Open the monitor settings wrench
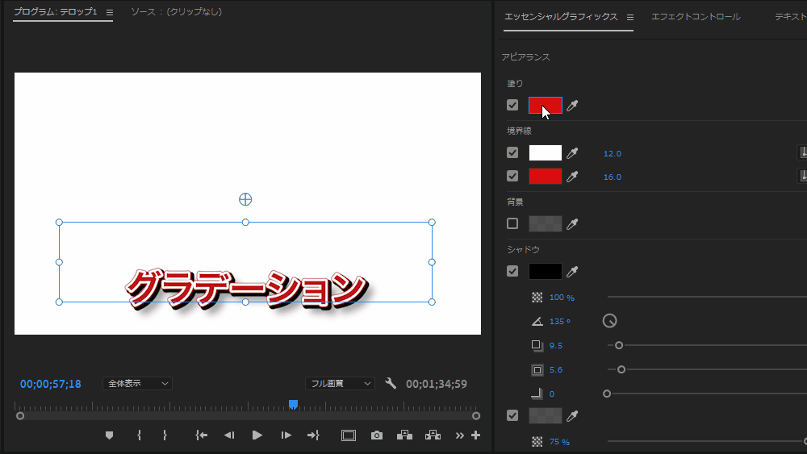 click(x=391, y=384)
